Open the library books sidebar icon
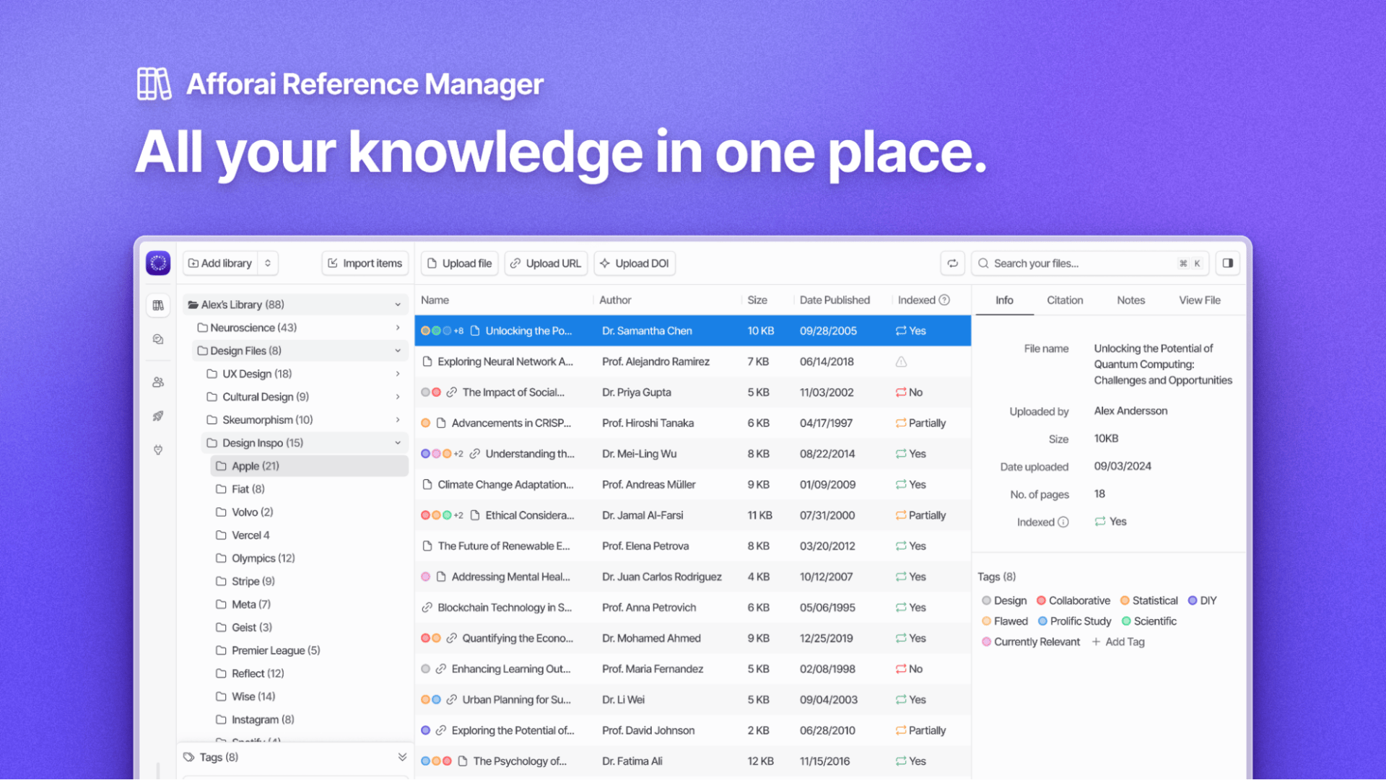Viewport: 1386px width, 780px height. 158,305
